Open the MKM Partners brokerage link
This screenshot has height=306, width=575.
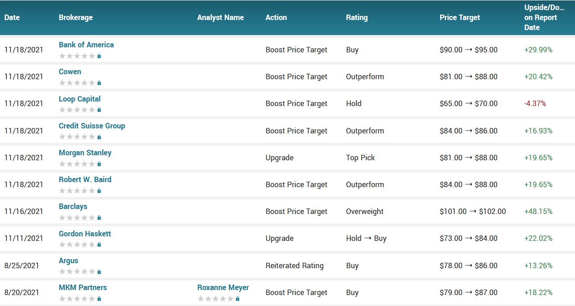coord(82,287)
